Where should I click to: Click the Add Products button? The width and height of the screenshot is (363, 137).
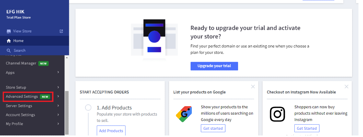111,131
